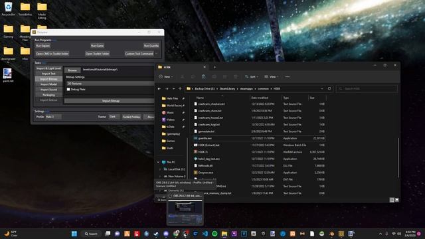The width and height of the screenshot is (425, 239).
Task: Click the Browse button for bitmap path
Action: click(x=72, y=70)
